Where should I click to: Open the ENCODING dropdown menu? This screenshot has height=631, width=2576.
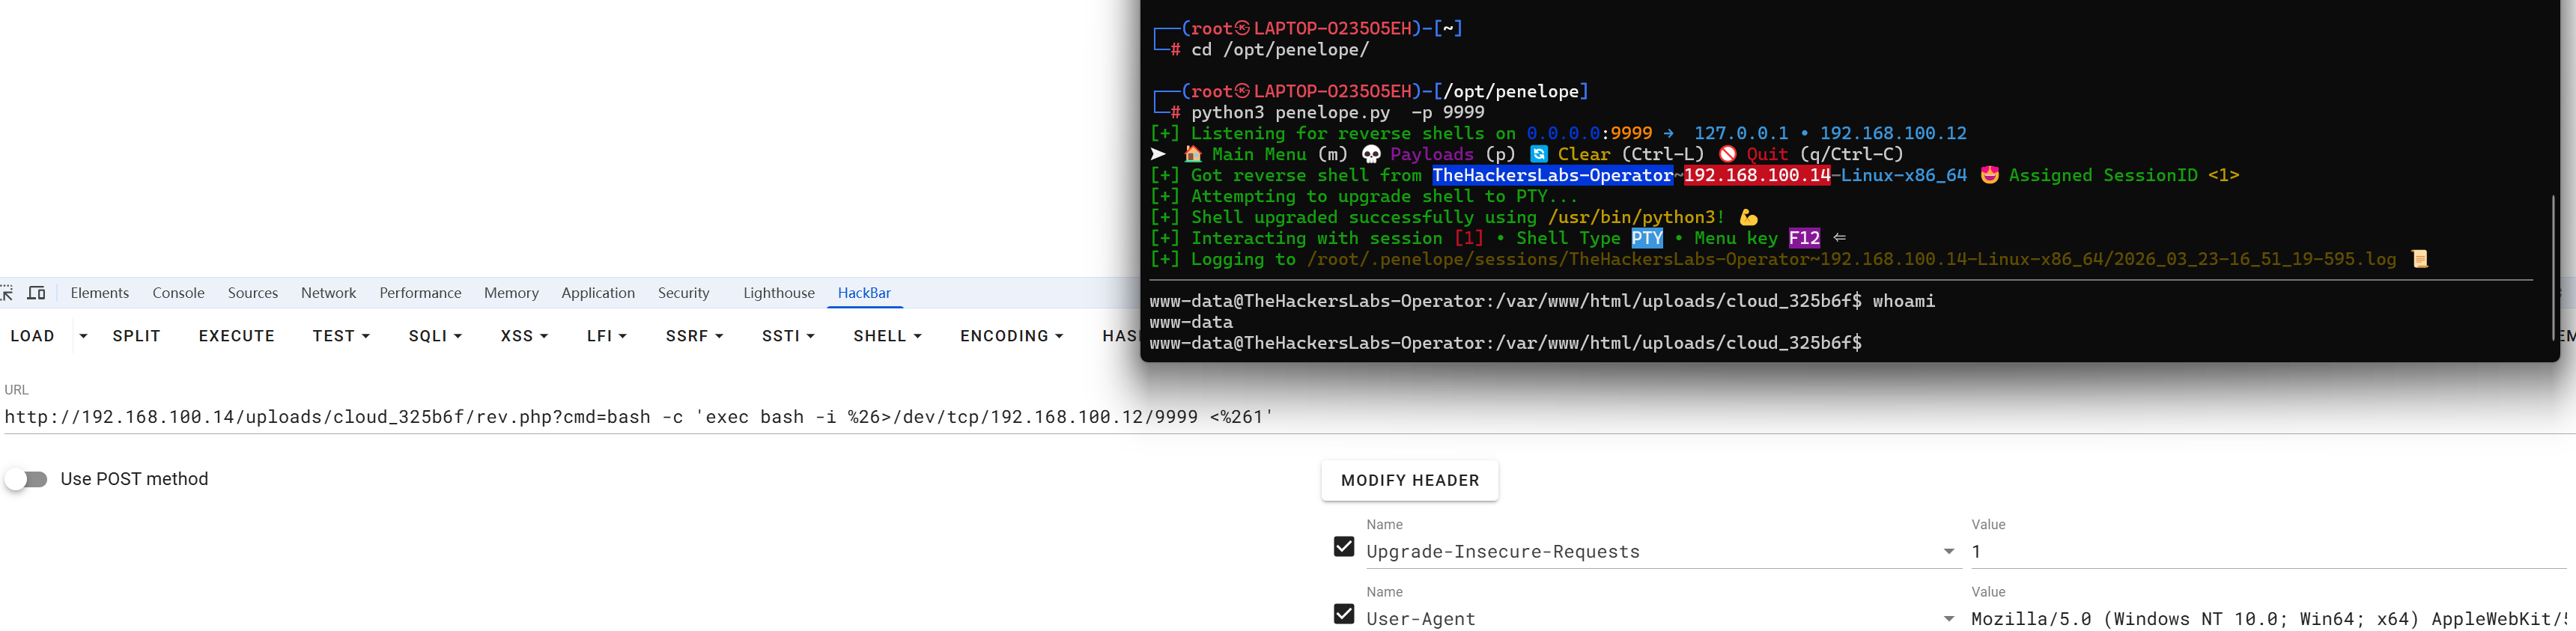(1011, 336)
